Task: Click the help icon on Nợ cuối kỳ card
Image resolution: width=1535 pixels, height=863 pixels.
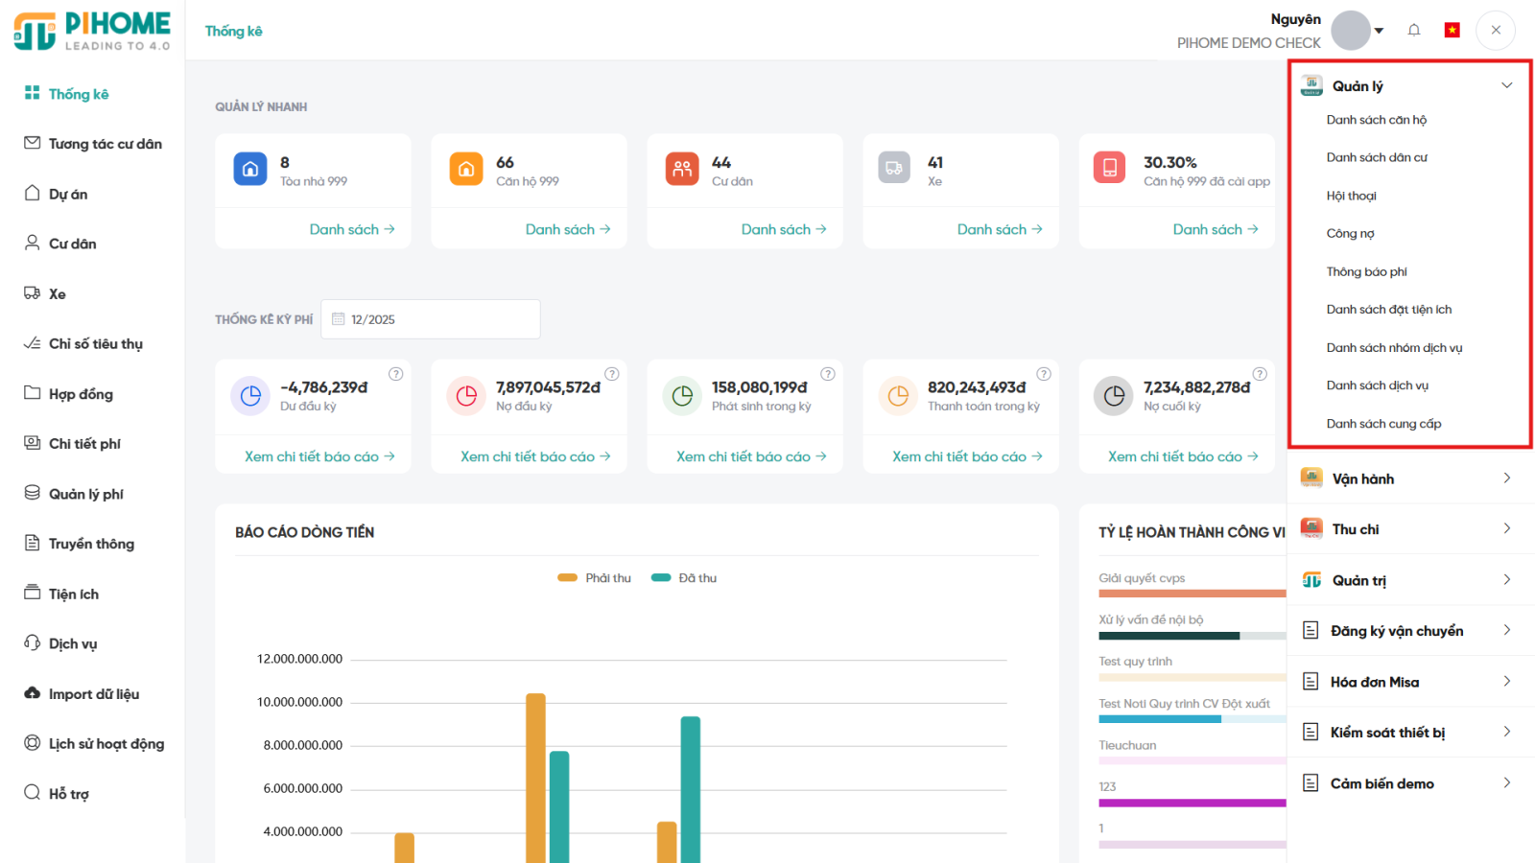Action: click(1260, 374)
